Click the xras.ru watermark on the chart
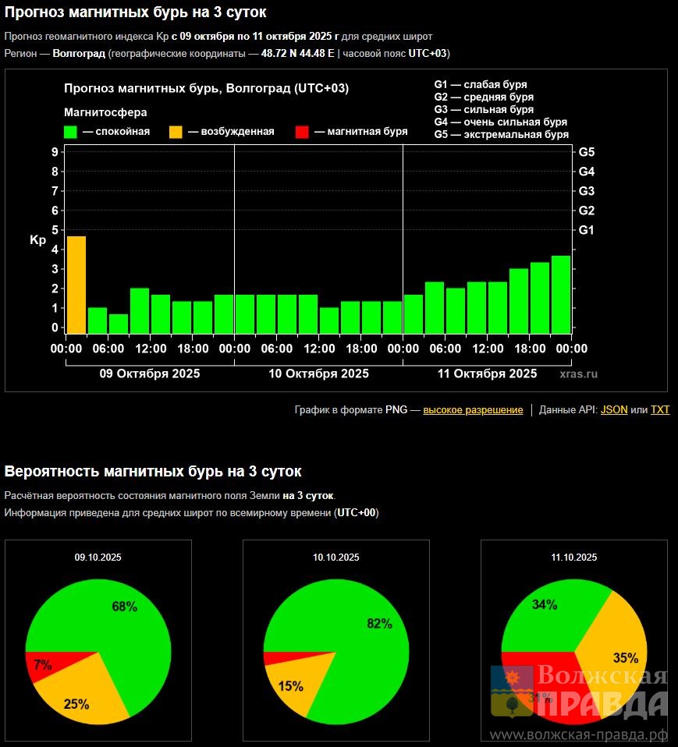The image size is (678, 747). point(578,374)
